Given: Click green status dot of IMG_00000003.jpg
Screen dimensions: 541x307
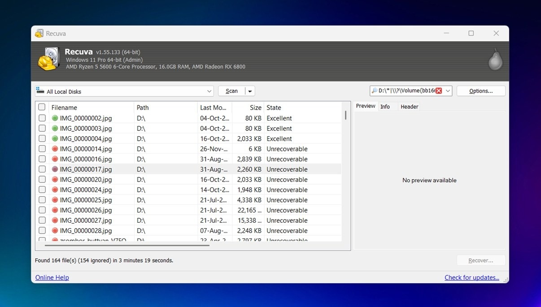Looking at the screenshot, I should [55, 129].
